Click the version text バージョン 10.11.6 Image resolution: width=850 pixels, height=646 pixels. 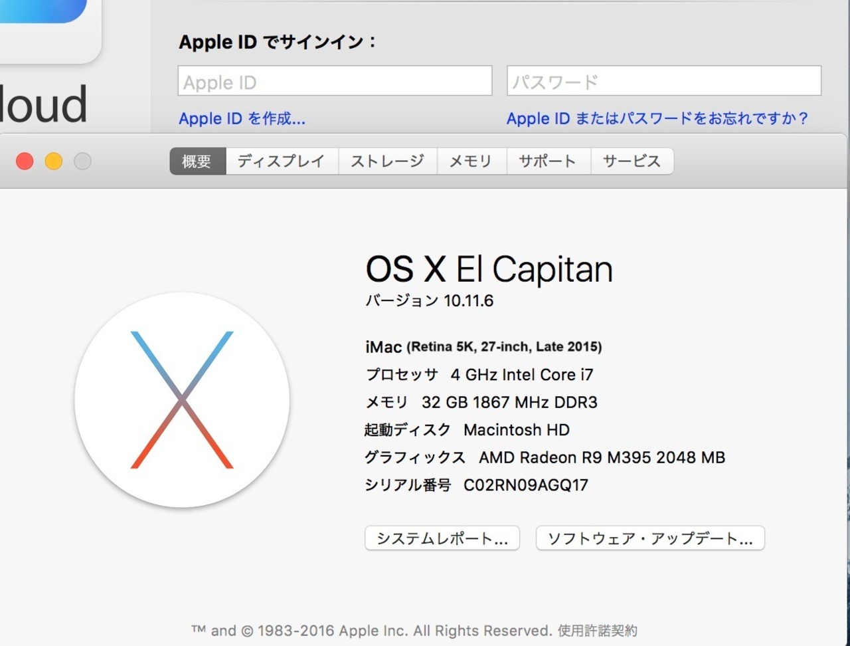pyautogui.click(x=430, y=300)
